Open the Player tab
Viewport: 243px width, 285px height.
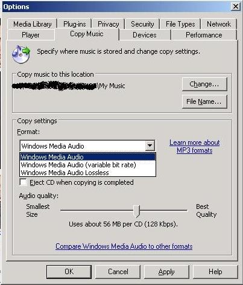pos(31,35)
